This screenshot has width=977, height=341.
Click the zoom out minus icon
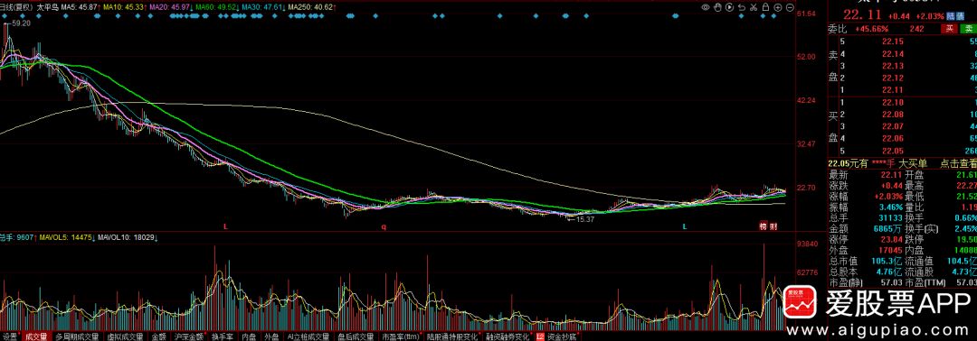790,7
